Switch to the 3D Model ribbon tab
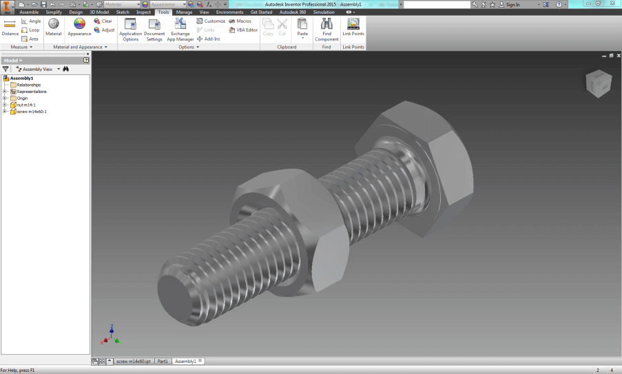 coord(99,12)
